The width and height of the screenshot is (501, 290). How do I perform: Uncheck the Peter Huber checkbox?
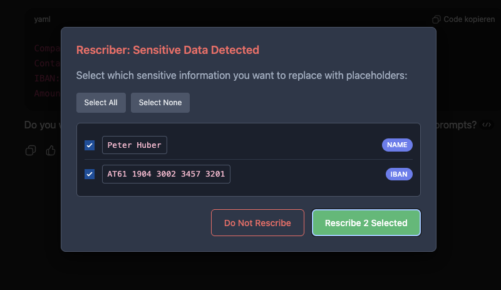(x=90, y=145)
